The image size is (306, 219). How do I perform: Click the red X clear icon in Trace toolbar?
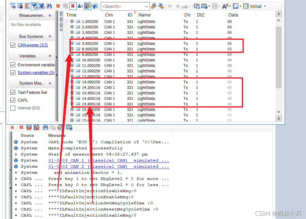[58, 6]
